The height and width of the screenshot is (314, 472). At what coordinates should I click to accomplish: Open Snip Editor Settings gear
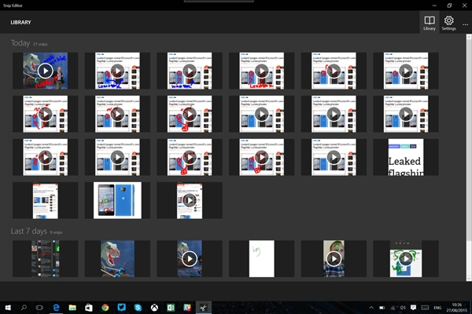448,22
